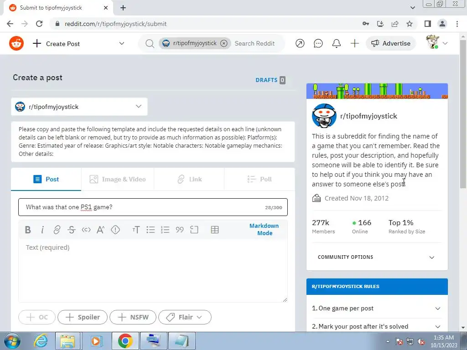Expand the Create Post navigation dropdown

pos(122,43)
